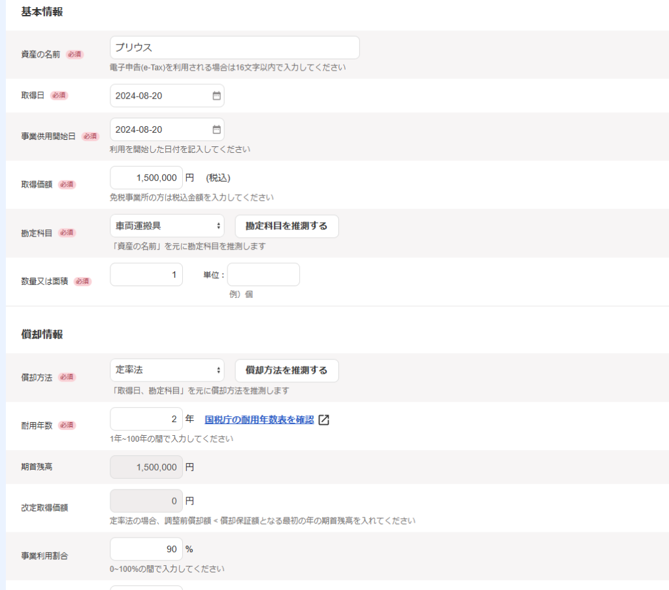
Task: Focus the 耐用年数 years field
Action: pos(146,419)
